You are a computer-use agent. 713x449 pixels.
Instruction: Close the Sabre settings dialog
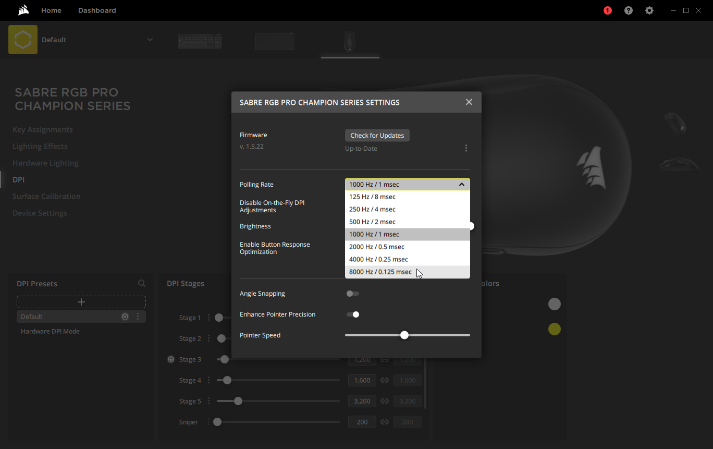click(469, 102)
